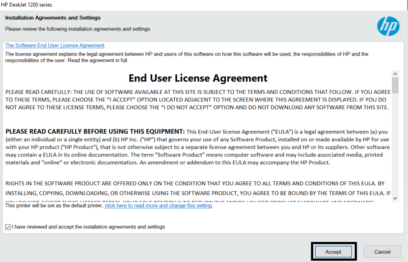Click the PLEASE READ CAREFULLY BEFORE USING THIS EQUIPMENT text
This screenshot has height=262, width=408.
(95, 131)
